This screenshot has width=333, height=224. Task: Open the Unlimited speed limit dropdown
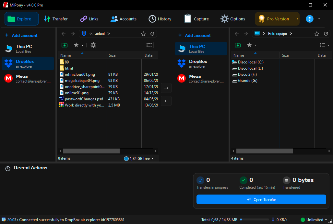(x=314, y=220)
